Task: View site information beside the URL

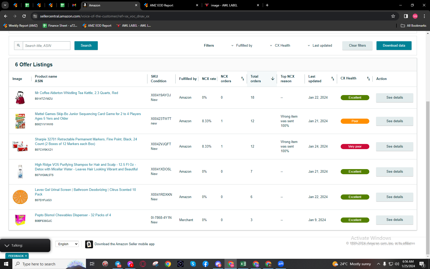Action: click(35, 16)
